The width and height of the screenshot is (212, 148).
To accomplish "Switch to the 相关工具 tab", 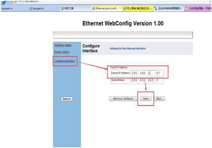I will click(75, 8).
